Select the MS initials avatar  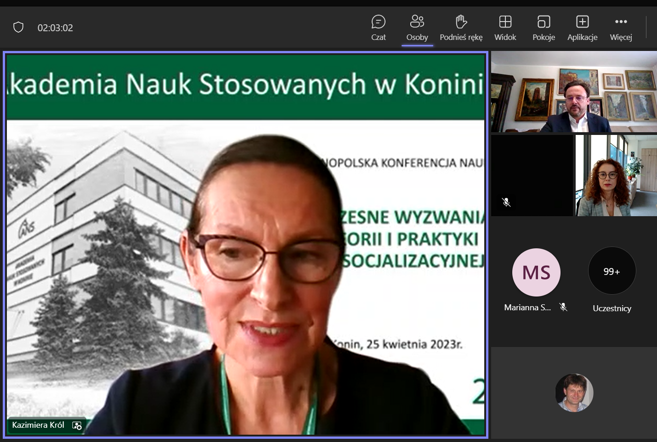click(x=536, y=272)
